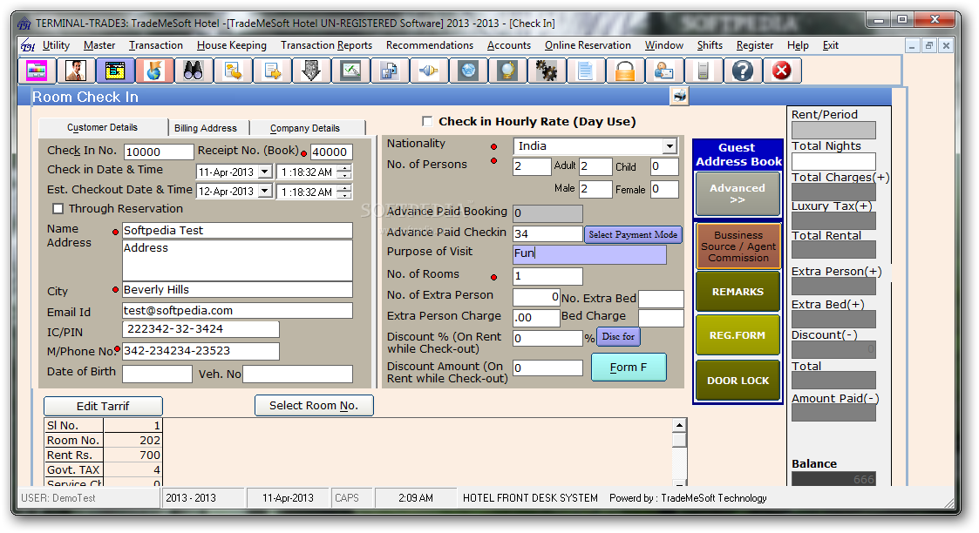Click the globe with flag toolbar icon
Viewport: 979px width, 533px height.
tap(153, 71)
